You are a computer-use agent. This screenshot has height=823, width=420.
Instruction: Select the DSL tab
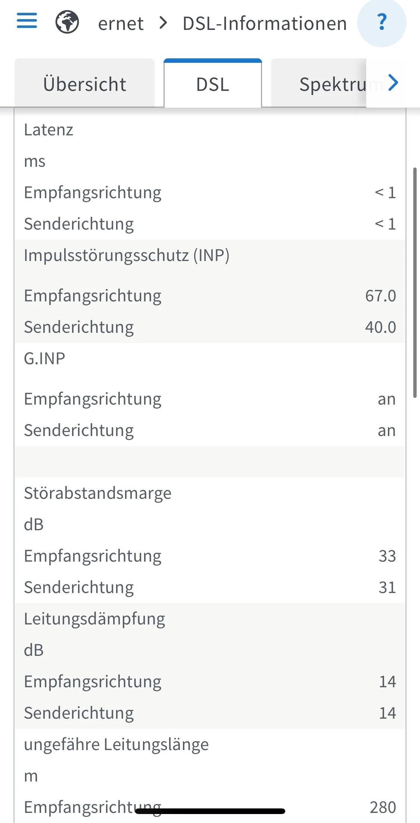click(213, 84)
